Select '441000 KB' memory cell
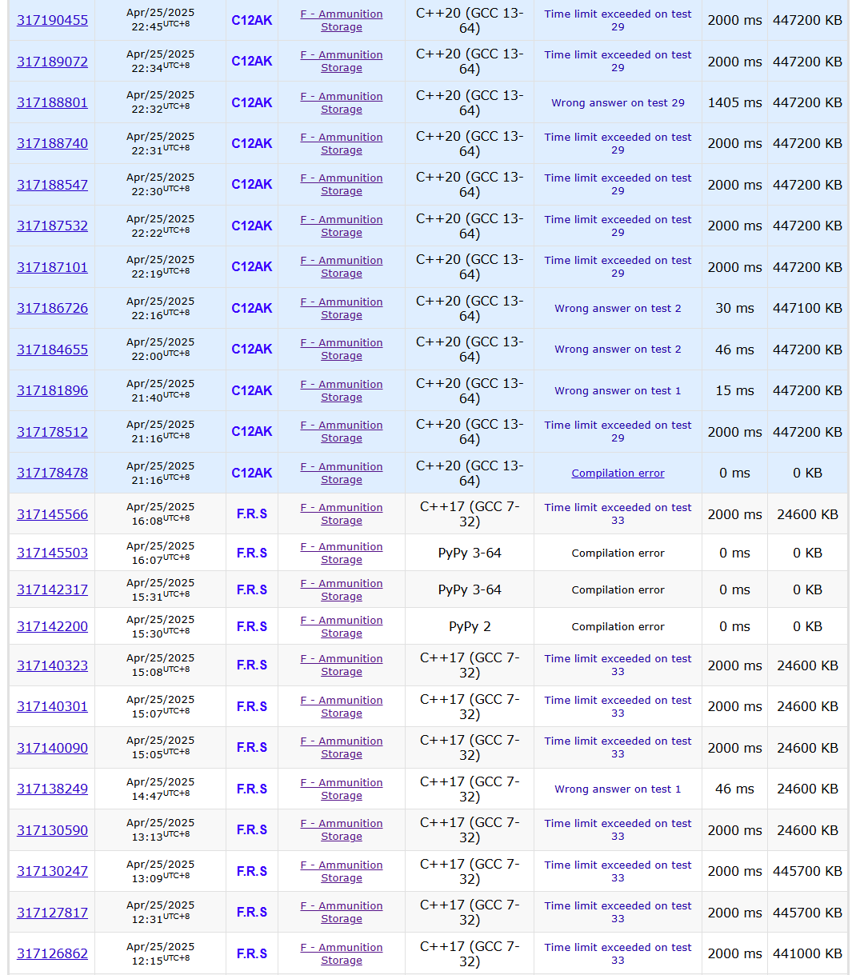The height and width of the screenshot is (975, 860). pos(807,953)
